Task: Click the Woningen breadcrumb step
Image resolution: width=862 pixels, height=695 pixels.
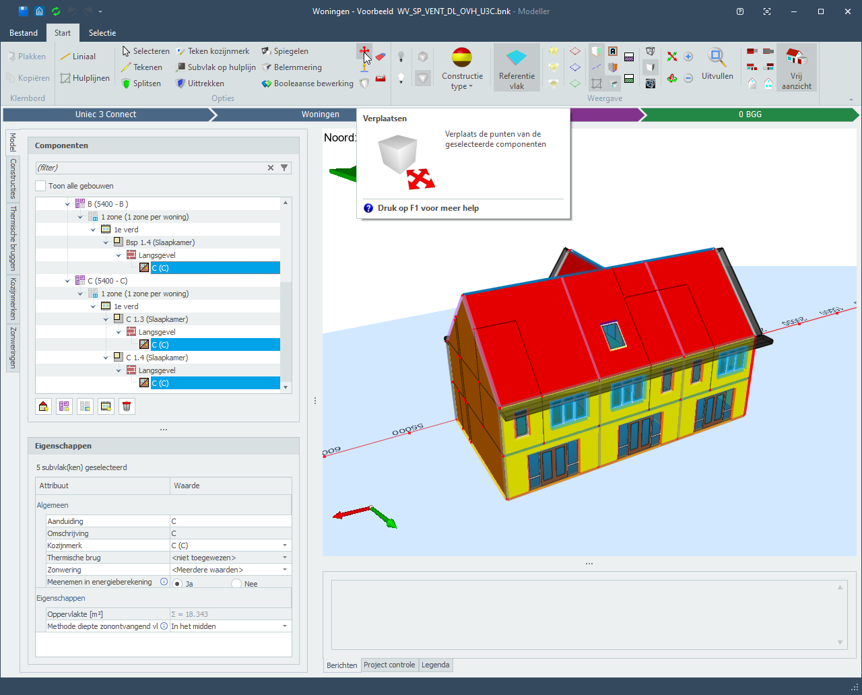Action: coord(320,114)
